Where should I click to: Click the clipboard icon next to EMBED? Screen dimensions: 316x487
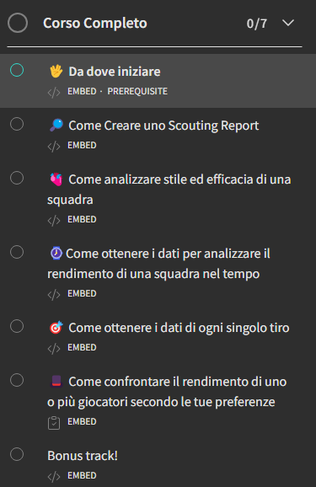54,423
